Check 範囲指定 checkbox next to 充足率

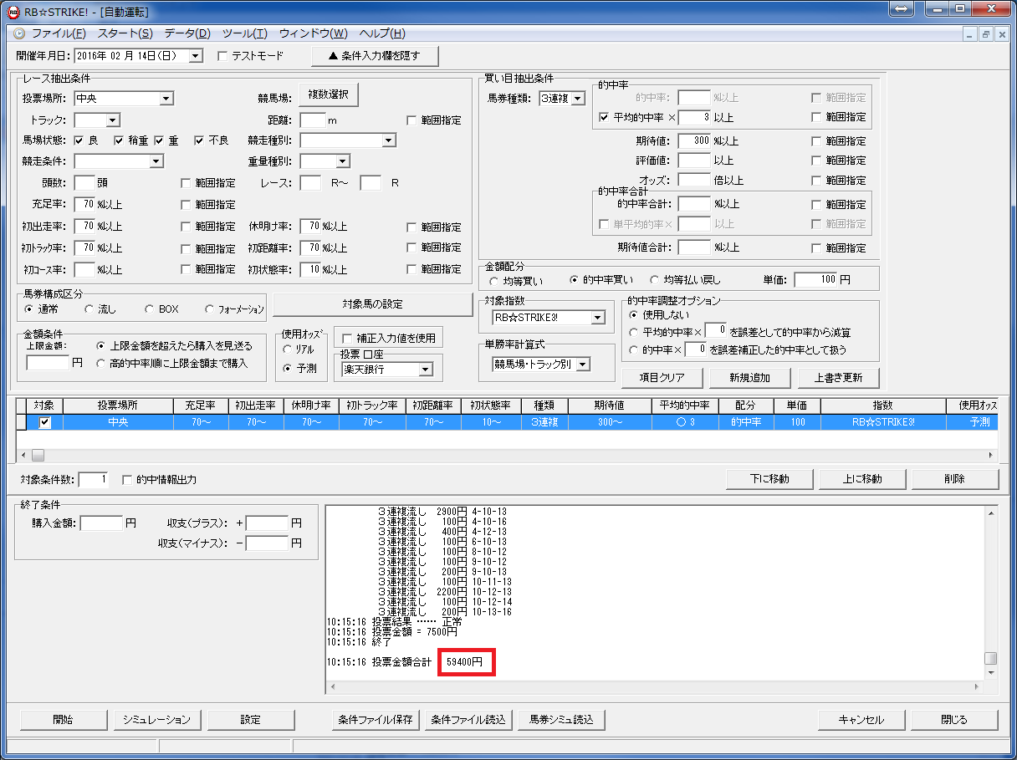pyautogui.click(x=187, y=204)
